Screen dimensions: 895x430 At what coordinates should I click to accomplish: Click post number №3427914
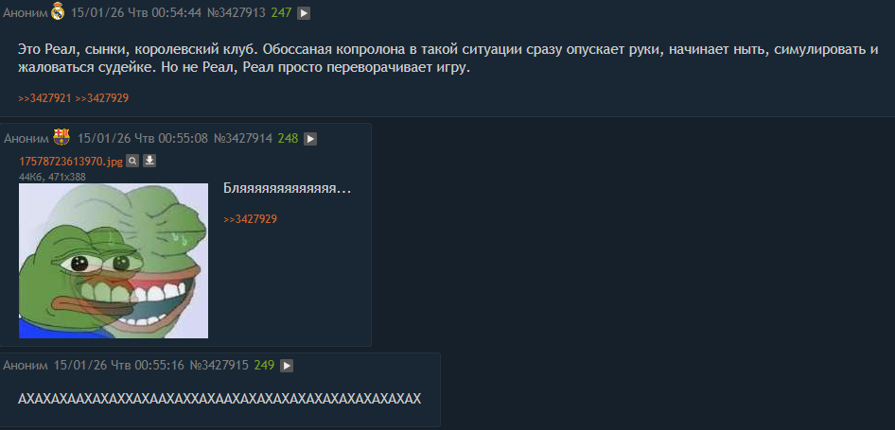[x=242, y=139]
